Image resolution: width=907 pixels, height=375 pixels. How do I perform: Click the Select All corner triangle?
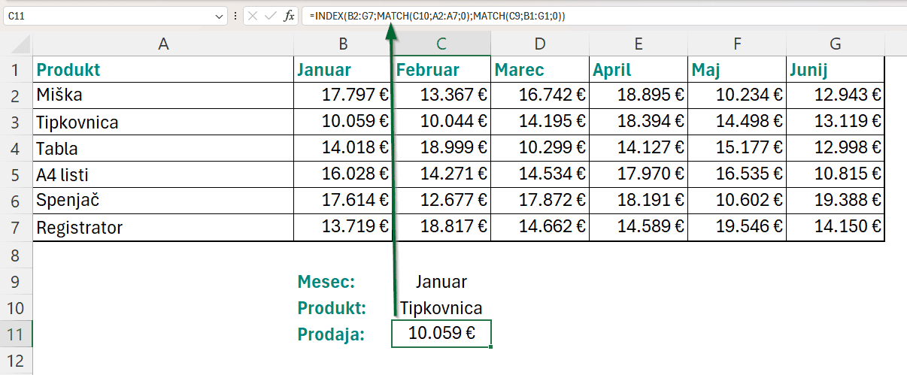[17, 44]
